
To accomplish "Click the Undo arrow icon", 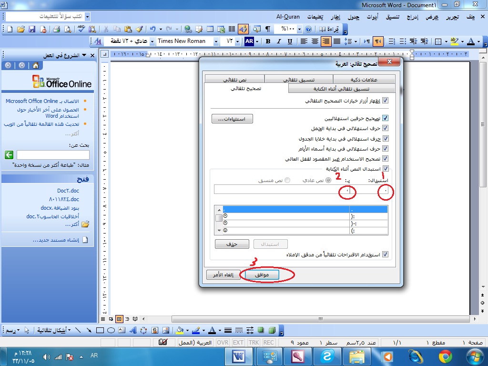I will point(152,29).
